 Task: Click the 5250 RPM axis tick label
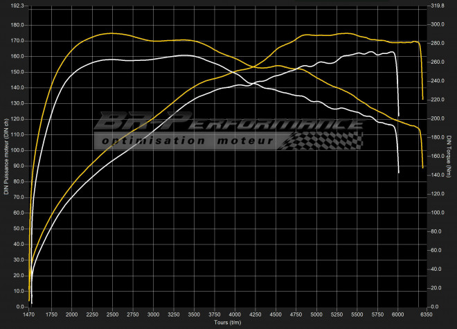coord(337,314)
